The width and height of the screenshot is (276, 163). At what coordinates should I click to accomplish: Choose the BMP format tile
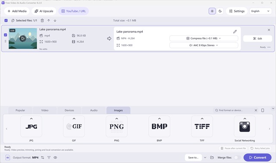(x=159, y=126)
